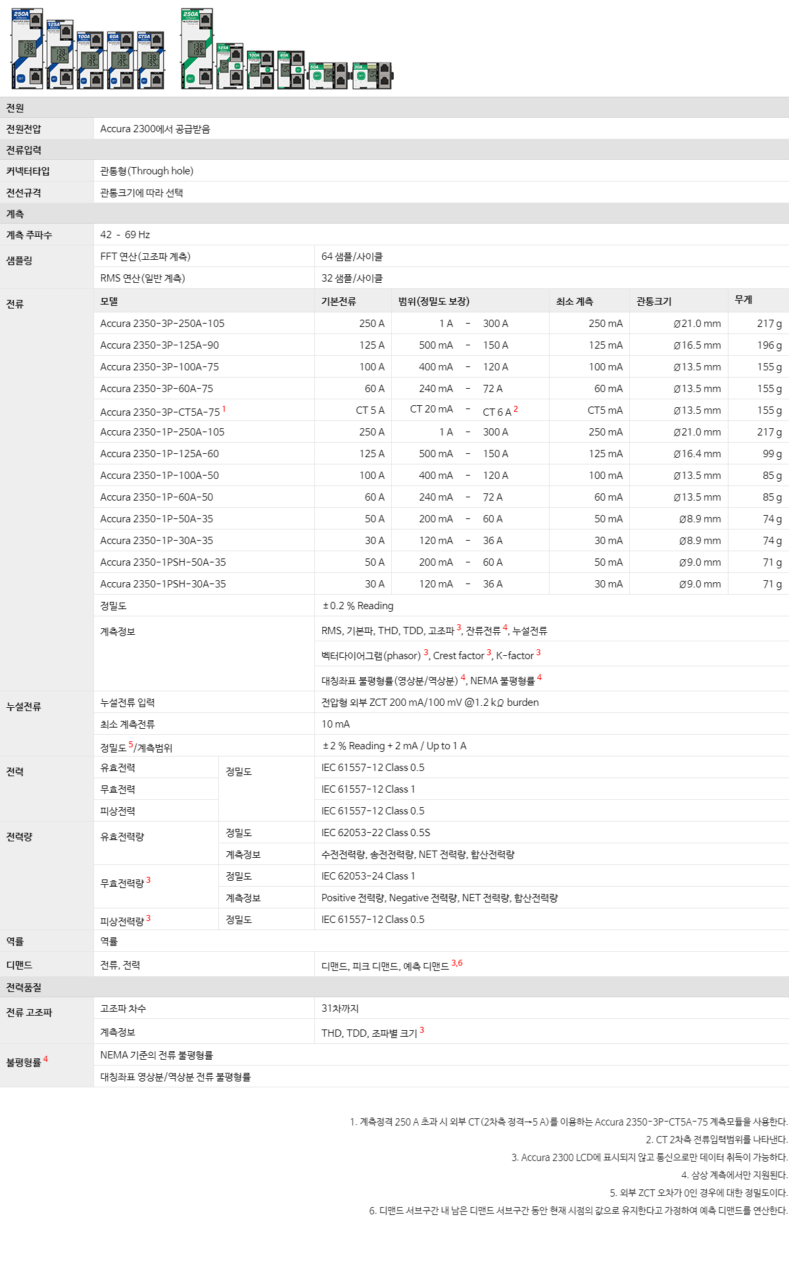
Task: Click model "Accura 2350-3P-100A-75"
Action: tap(160, 367)
